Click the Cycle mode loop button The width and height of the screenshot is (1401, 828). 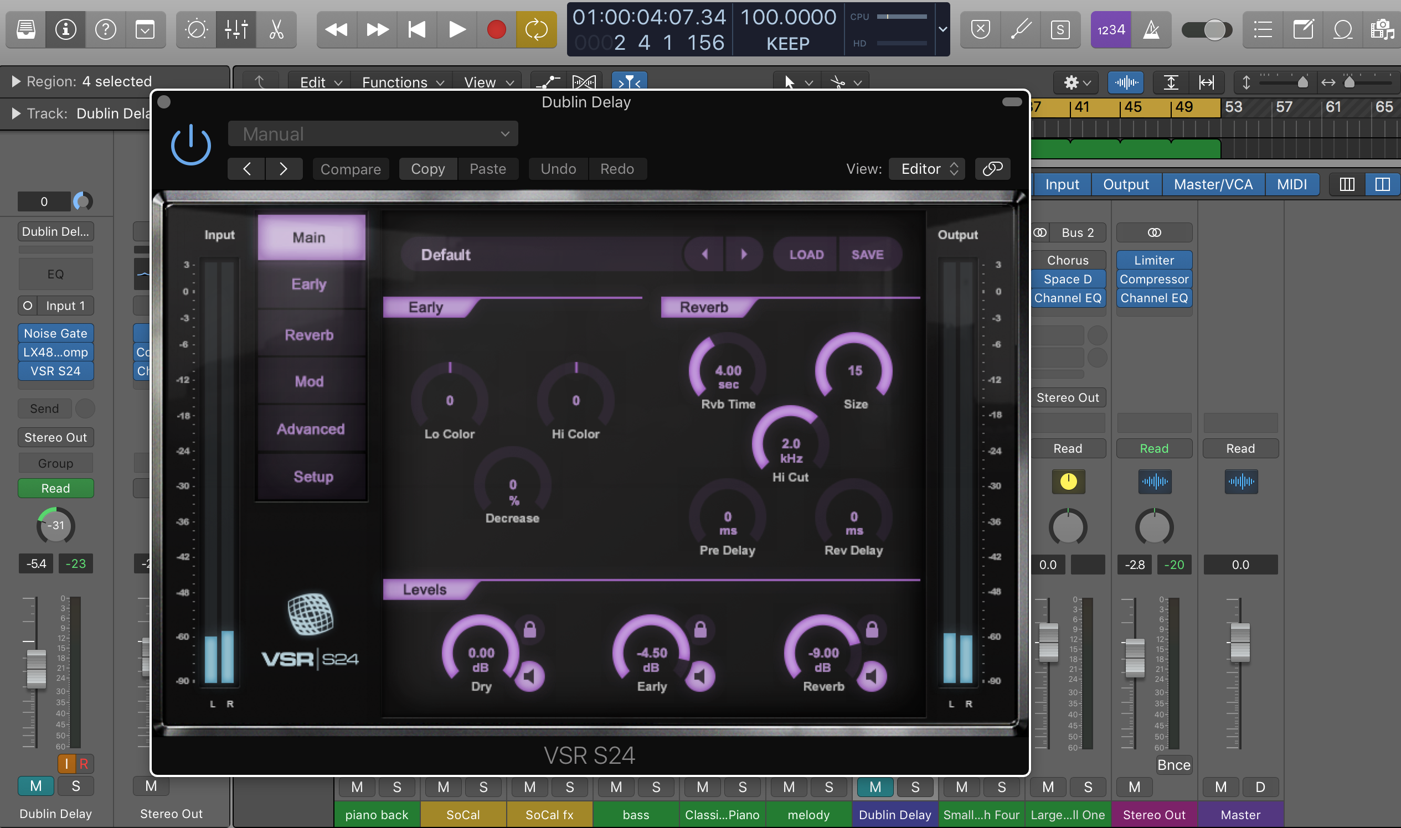point(536,29)
